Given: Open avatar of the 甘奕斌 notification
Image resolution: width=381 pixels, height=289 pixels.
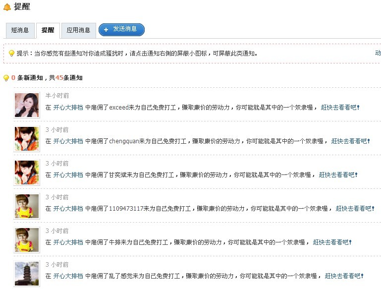Looking at the screenshot, I should tap(27, 173).
